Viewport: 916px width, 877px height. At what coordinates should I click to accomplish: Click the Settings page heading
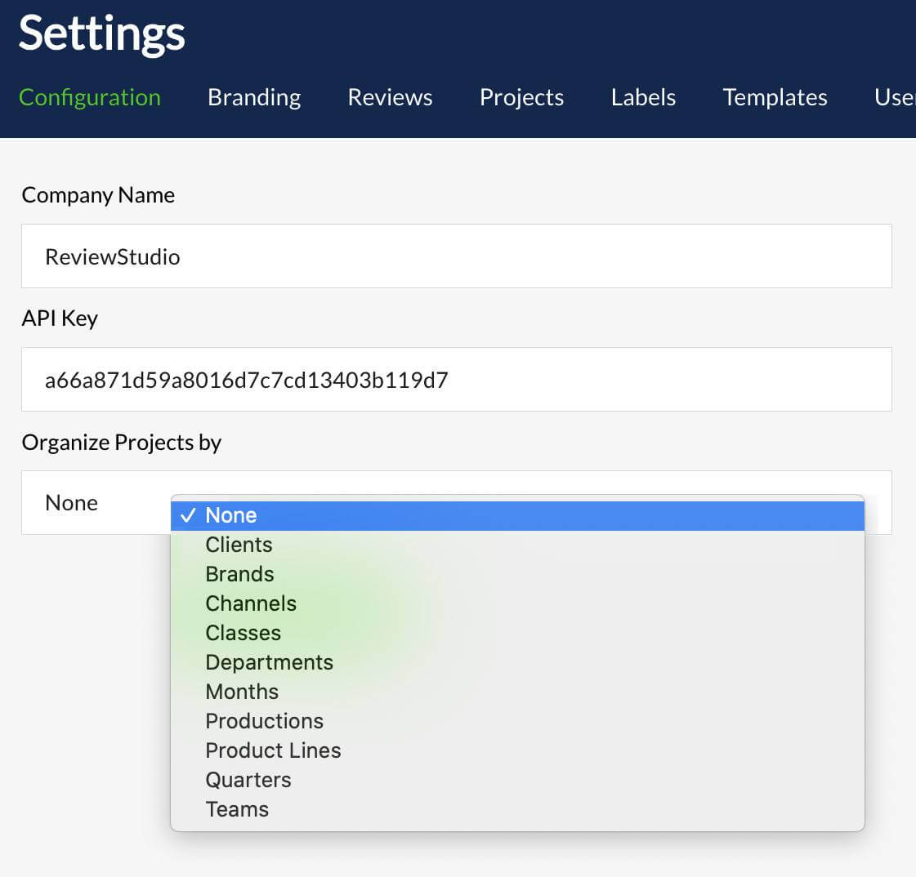click(101, 33)
